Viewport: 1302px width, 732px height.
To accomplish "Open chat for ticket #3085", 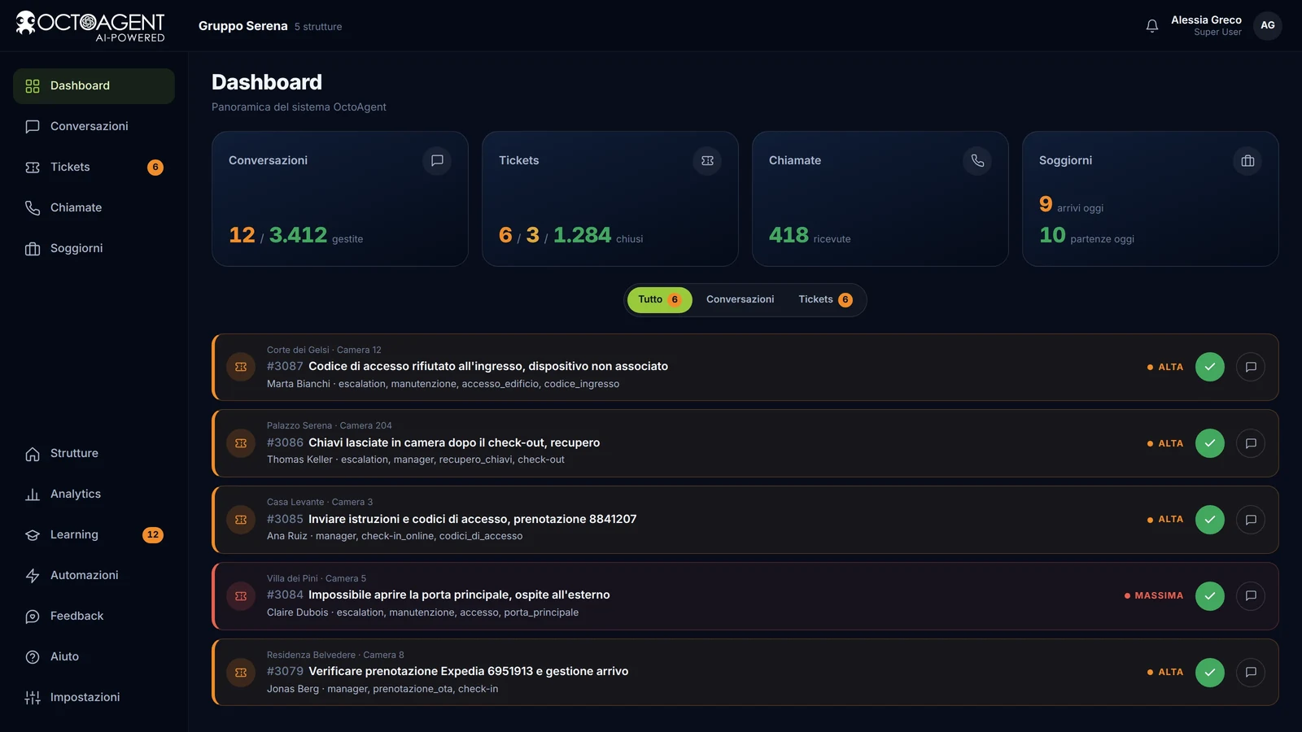I will pyautogui.click(x=1251, y=520).
